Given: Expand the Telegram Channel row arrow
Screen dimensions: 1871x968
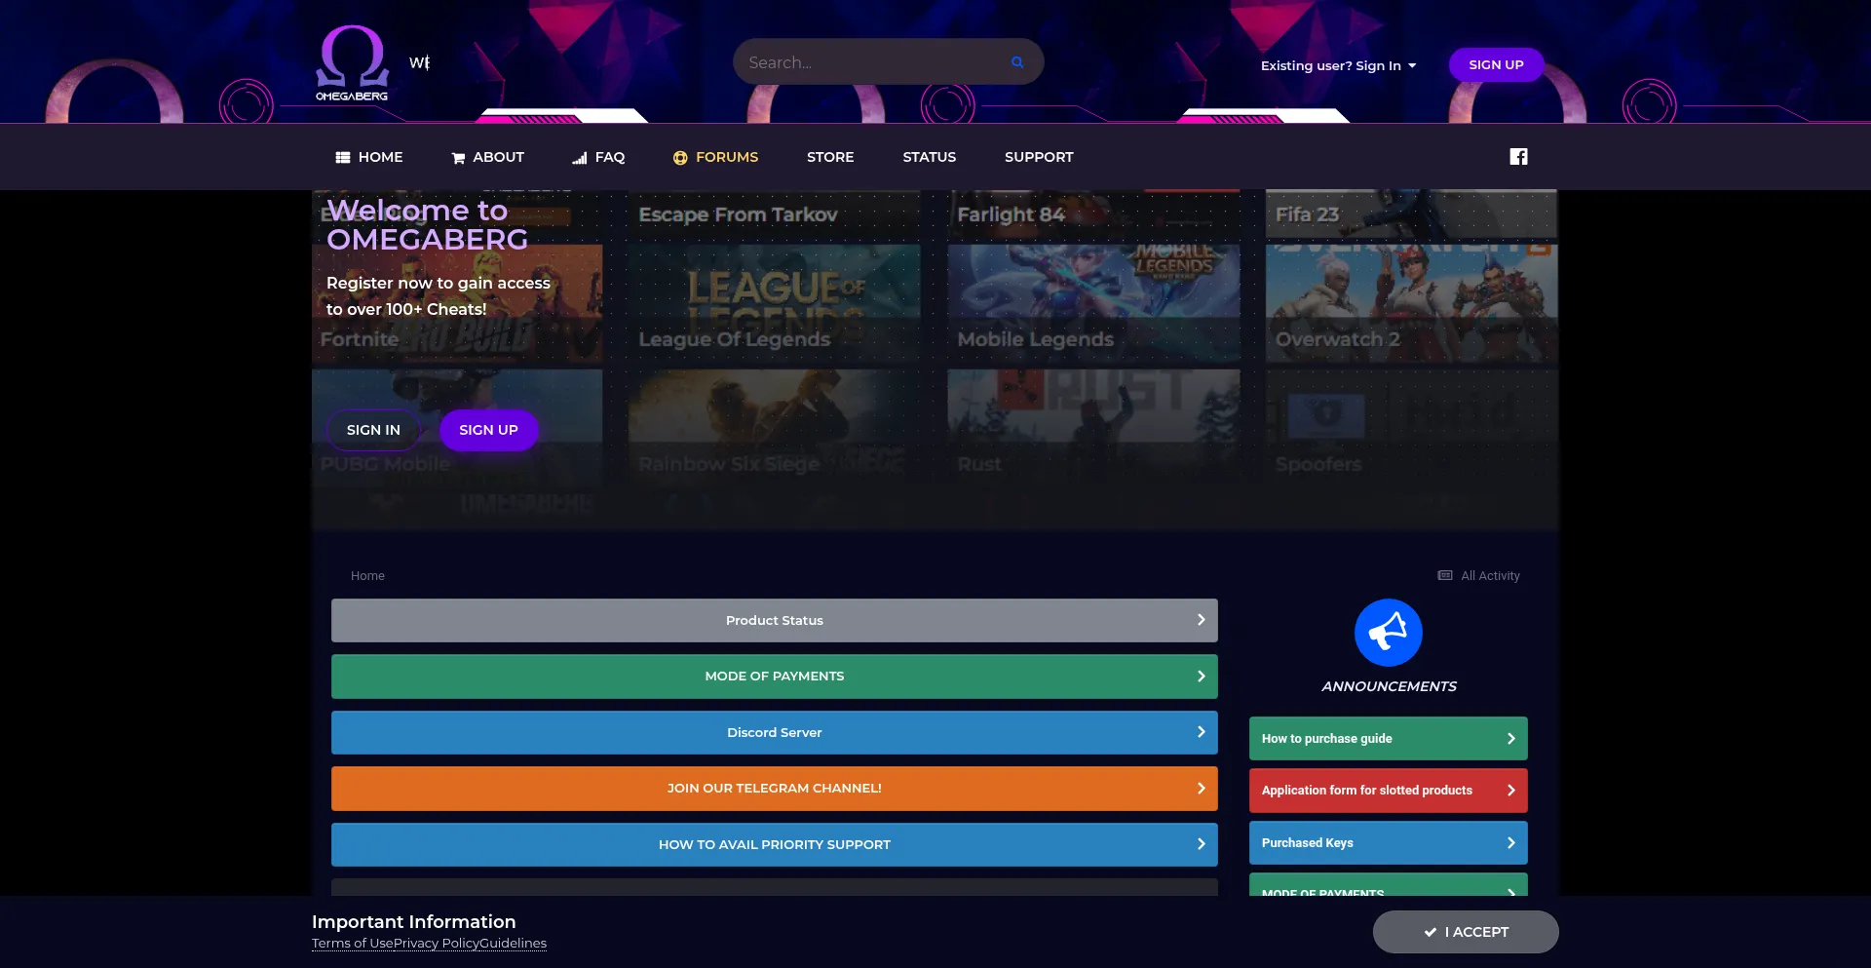Looking at the screenshot, I should coord(1201,789).
